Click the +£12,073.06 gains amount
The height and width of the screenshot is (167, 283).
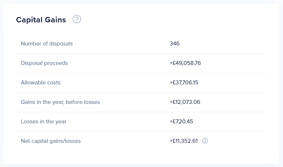(185, 102)
